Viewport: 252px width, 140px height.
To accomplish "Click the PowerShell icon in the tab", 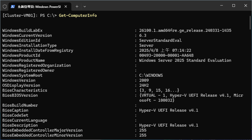I will point(13,6).
